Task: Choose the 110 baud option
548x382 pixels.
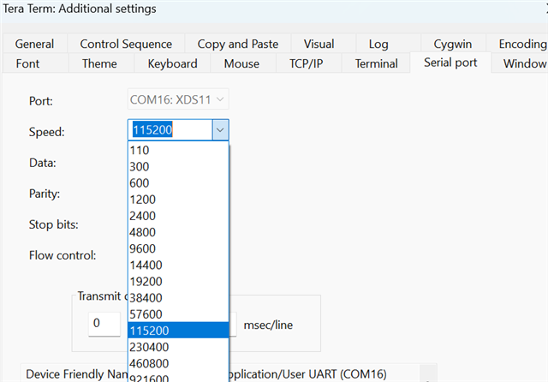Action: pyautogui.click(x=139, y=150)
